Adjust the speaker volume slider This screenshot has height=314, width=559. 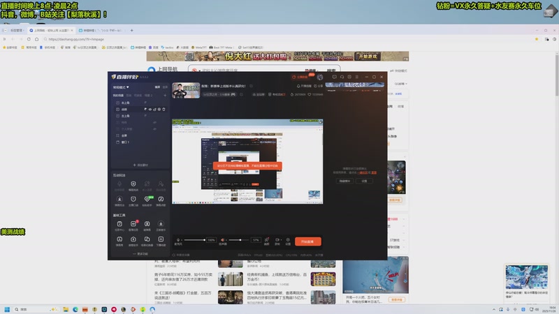[x=239, y=240]
